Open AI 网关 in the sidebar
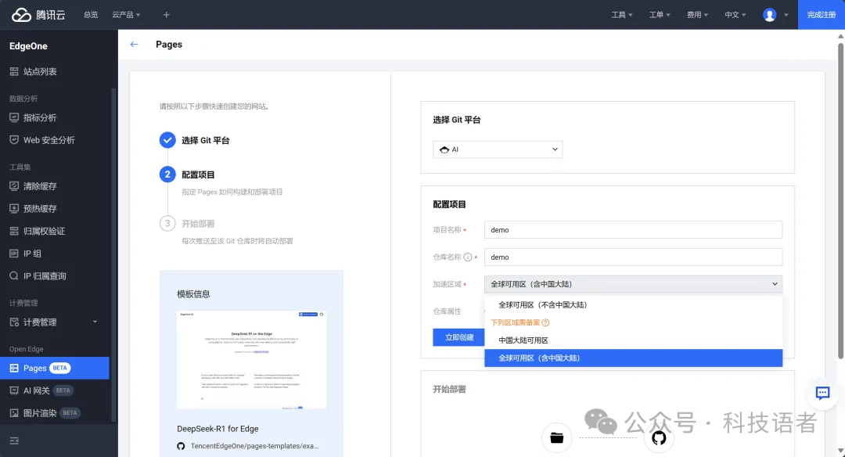 coord(37,390)
